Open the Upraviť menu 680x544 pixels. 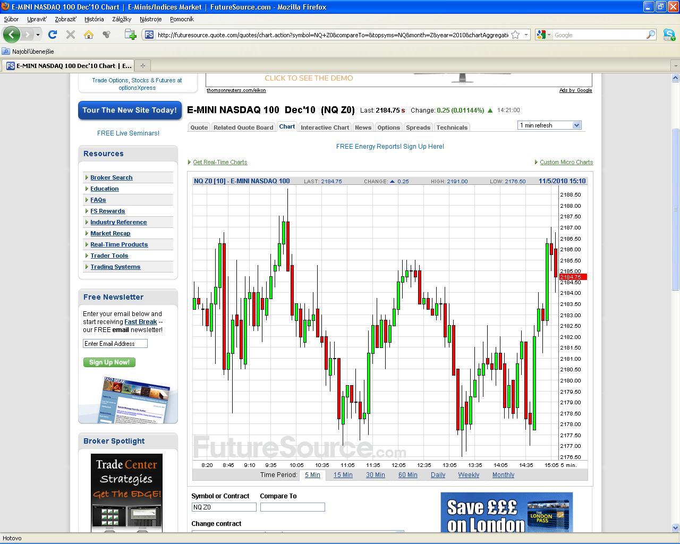(x=37, y=19)
